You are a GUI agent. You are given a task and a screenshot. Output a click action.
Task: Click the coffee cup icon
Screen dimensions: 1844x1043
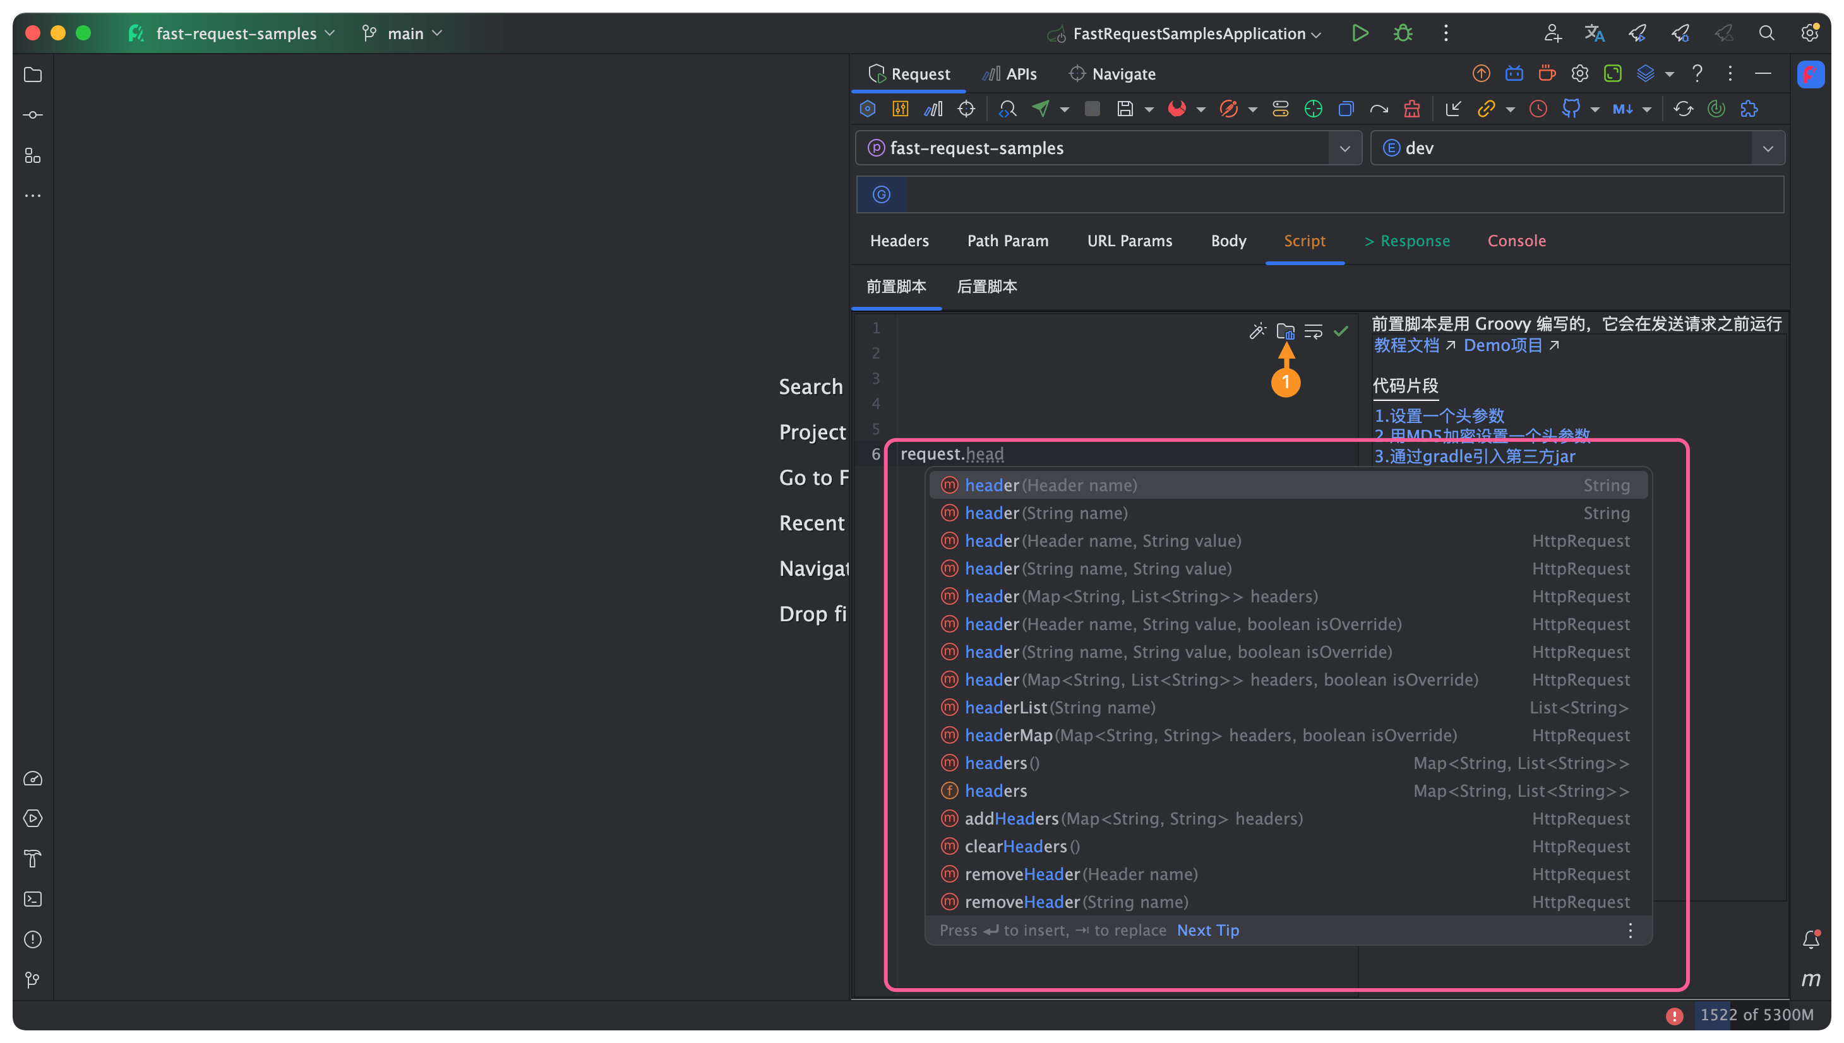pyautogui.click(x=1547, y=73)
